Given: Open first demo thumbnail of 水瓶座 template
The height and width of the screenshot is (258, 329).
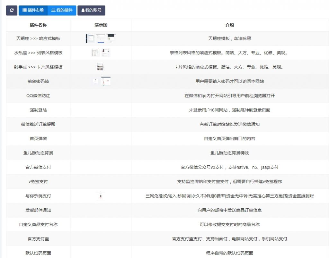Looking at the screenshot, I should (96, 53).
